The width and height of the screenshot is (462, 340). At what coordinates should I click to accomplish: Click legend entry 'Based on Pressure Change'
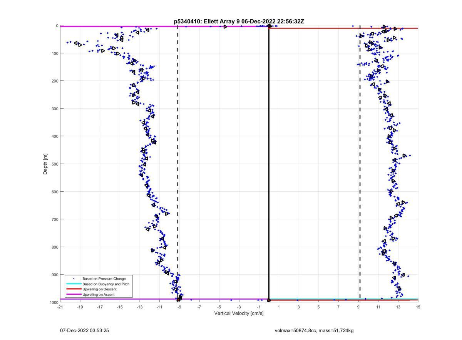click(104, 279)
